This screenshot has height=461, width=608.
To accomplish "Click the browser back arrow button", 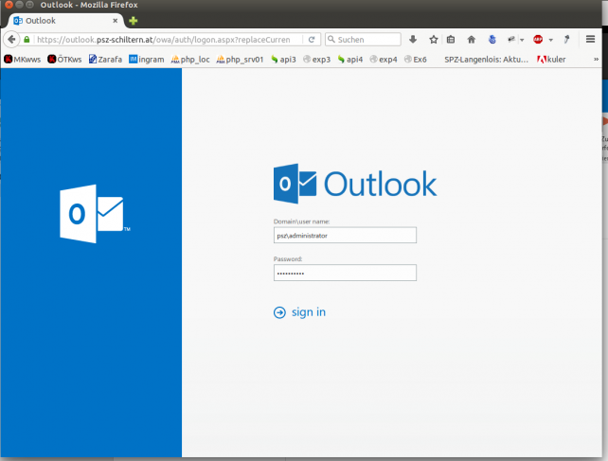I will pyautogui.click(x=12, y=40).
